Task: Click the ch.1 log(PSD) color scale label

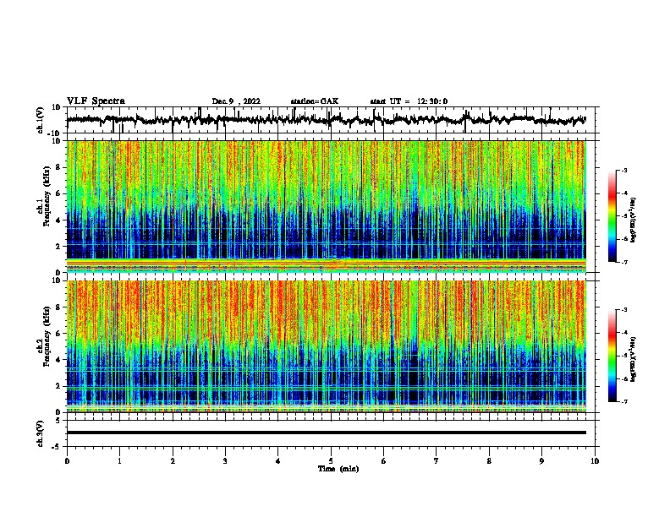Action: pyautogui.click(x=634, y=220)
